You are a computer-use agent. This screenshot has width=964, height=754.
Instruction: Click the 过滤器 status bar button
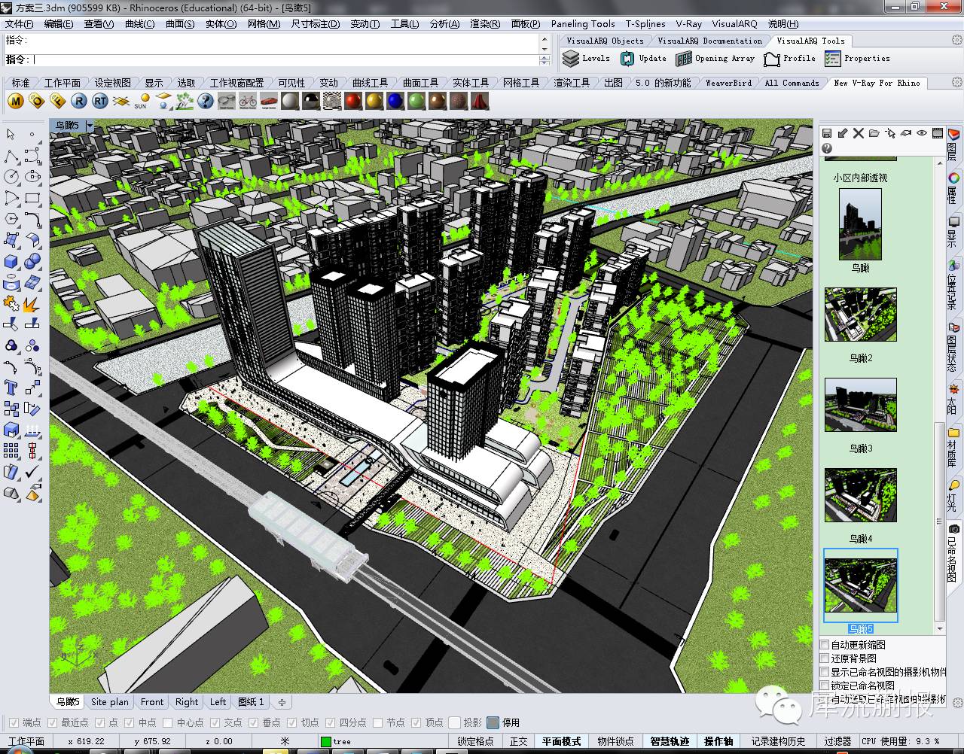pyautogui.click(x=837, y=741)
